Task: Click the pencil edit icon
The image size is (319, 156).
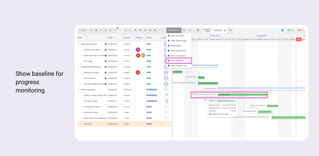Action: pos(91,30)
